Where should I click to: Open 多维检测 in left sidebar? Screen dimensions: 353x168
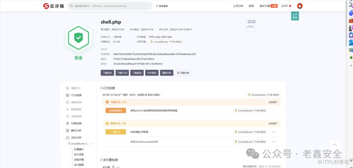click(x=73, y=116)
